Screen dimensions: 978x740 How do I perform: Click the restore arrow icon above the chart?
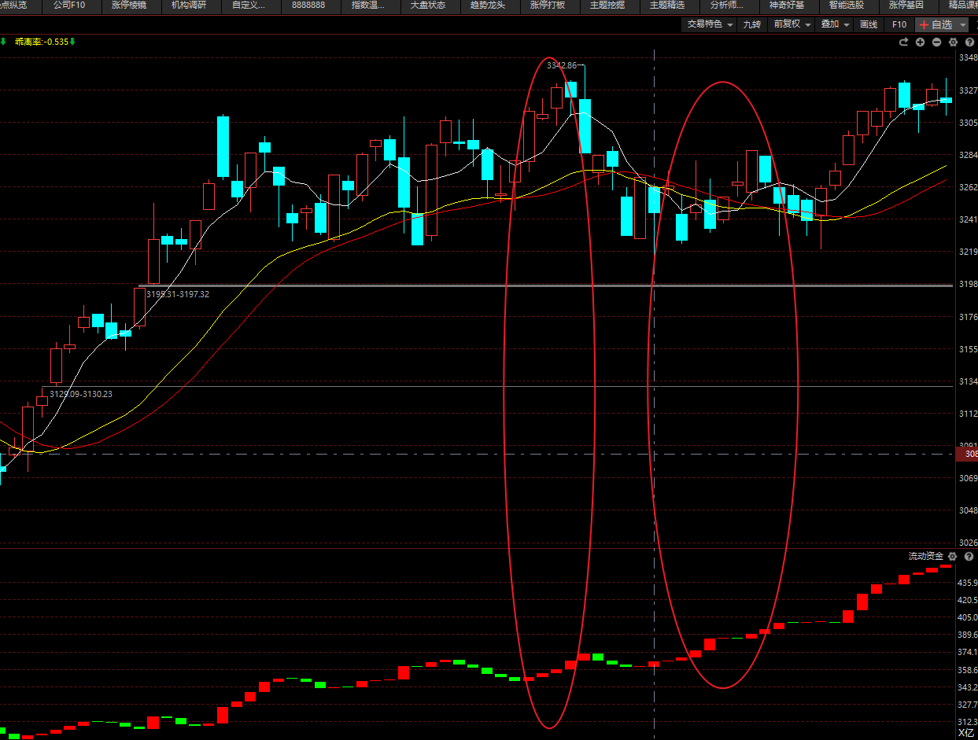pyautogui.click(x=904, y=42)
